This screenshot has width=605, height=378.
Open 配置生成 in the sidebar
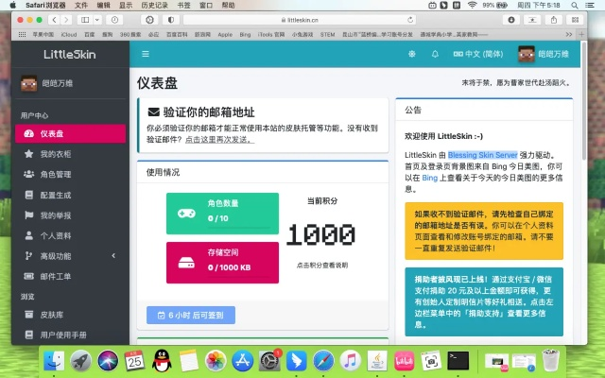pos(70,195)
